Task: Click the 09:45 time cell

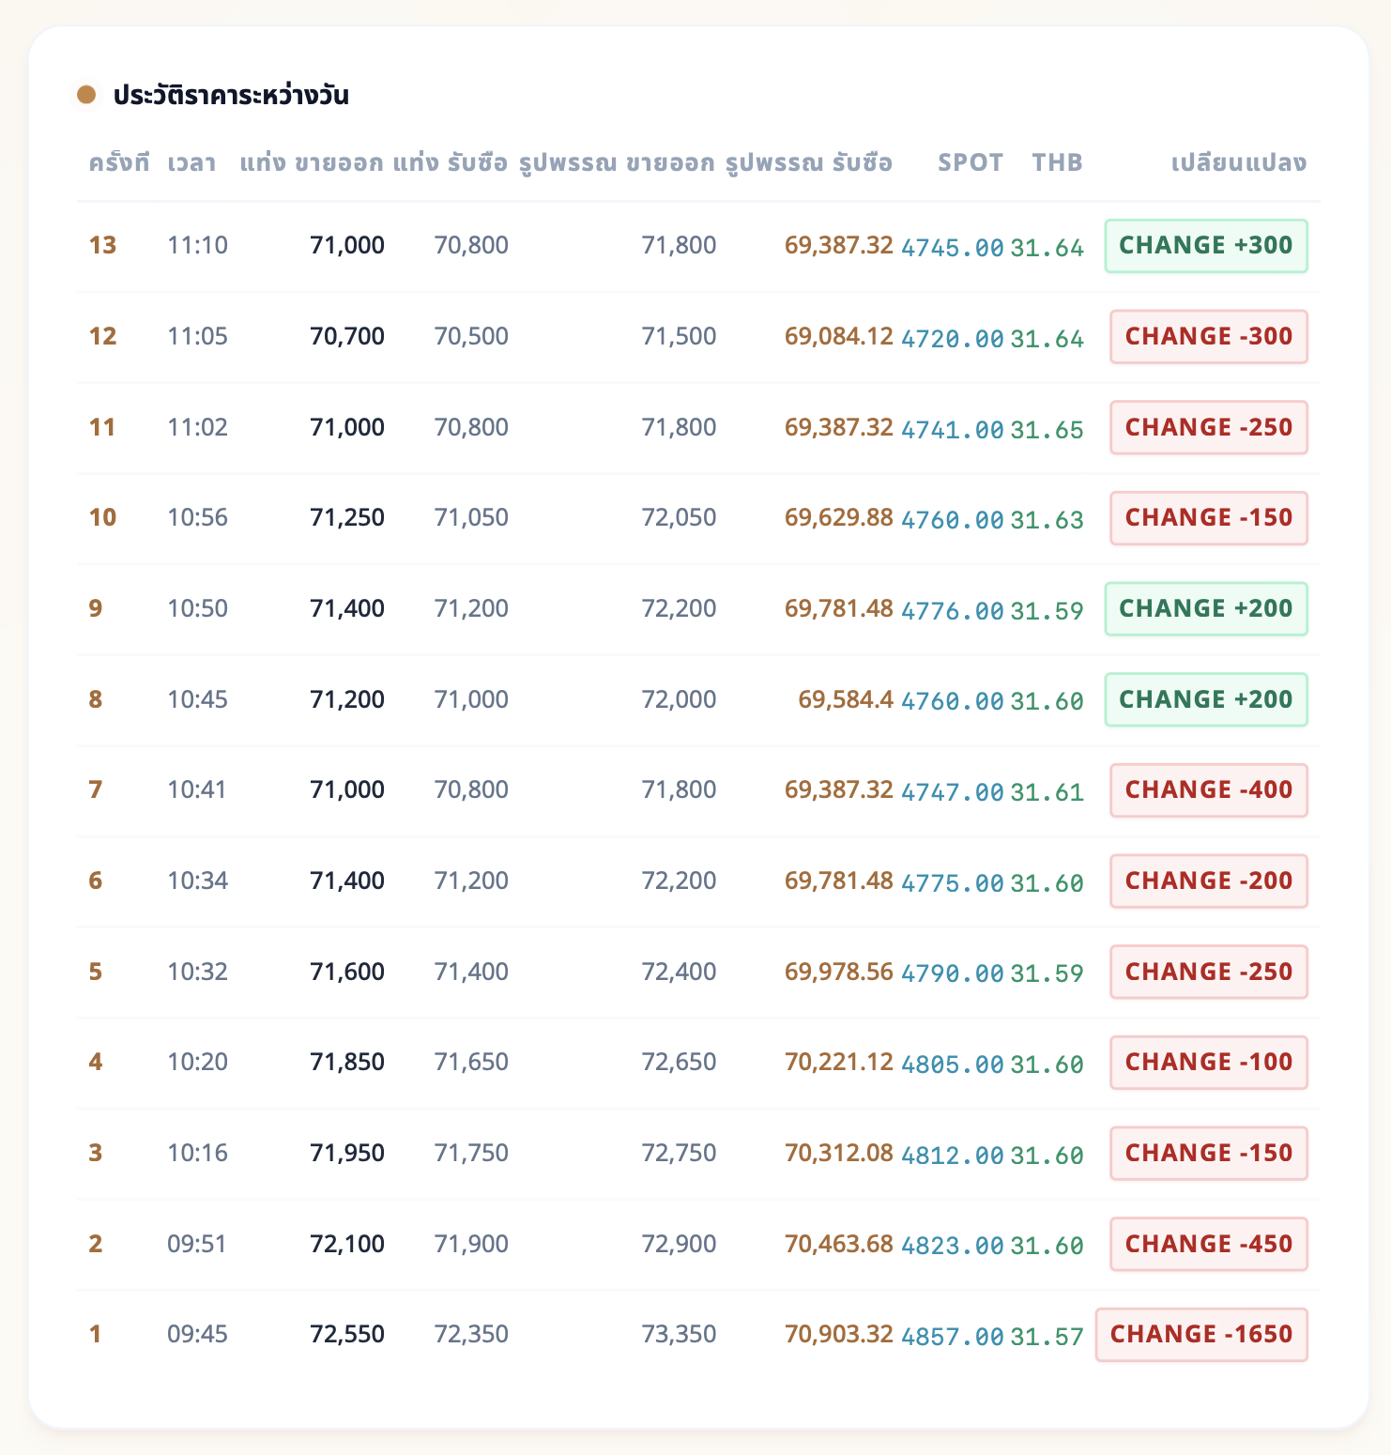Action: 197,1335
